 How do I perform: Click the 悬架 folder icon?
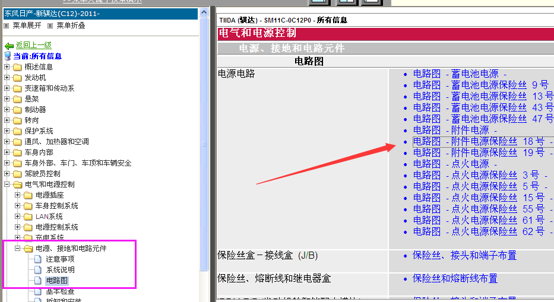tap(17, 99)
